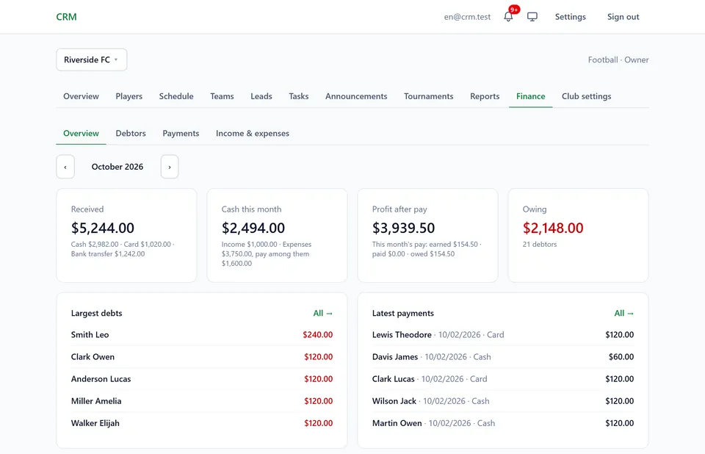Open All link in Largest debts
Screen dimensions: 705x454
[323, 313]
